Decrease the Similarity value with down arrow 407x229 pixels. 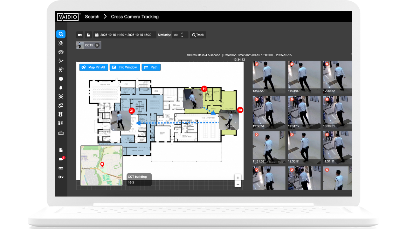tap(182, 37)
